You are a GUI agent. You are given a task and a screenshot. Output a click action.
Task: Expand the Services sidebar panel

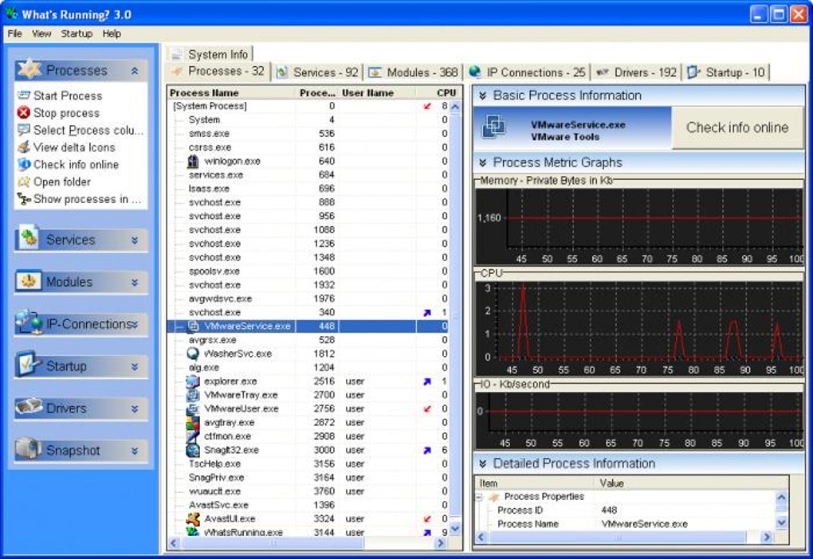(135, 240)
